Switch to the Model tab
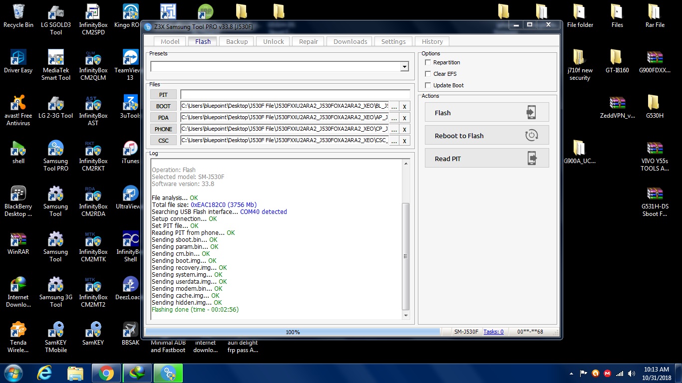682x383 pixels. pyautogui.click(x=170, y=41)
